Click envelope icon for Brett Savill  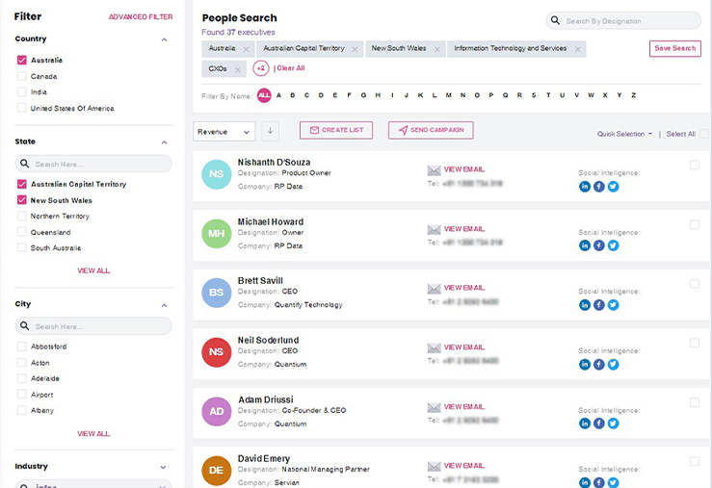pos(435,289)
